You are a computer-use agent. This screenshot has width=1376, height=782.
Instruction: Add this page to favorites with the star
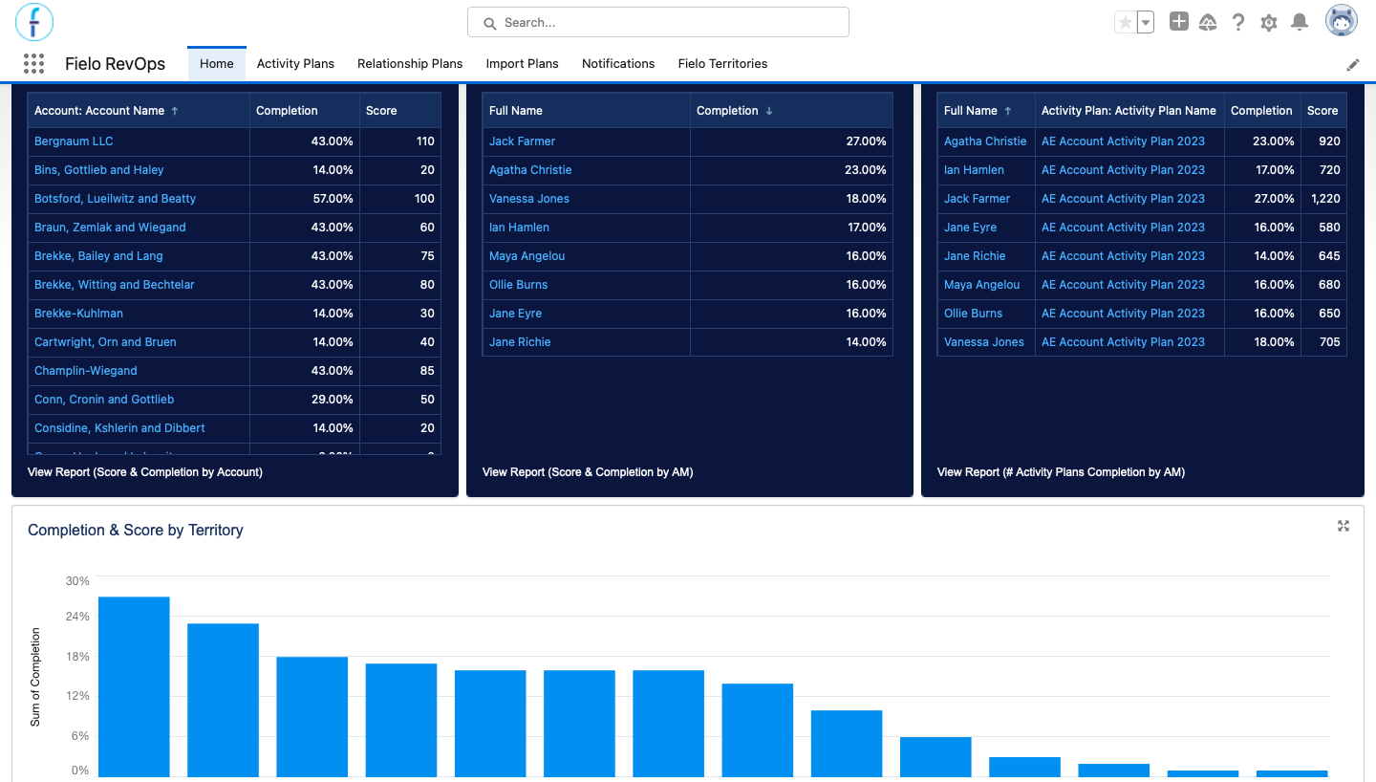coord(1126,22)
